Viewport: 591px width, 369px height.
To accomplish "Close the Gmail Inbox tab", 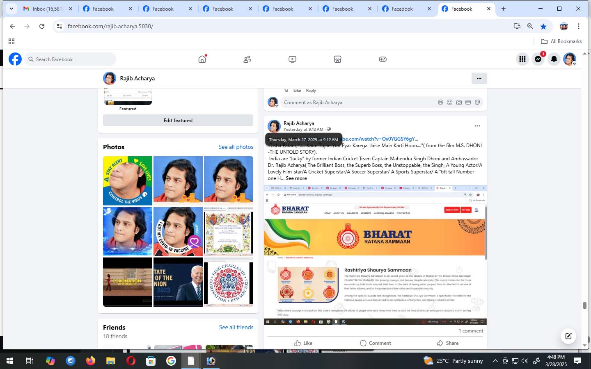I will 71,9.
